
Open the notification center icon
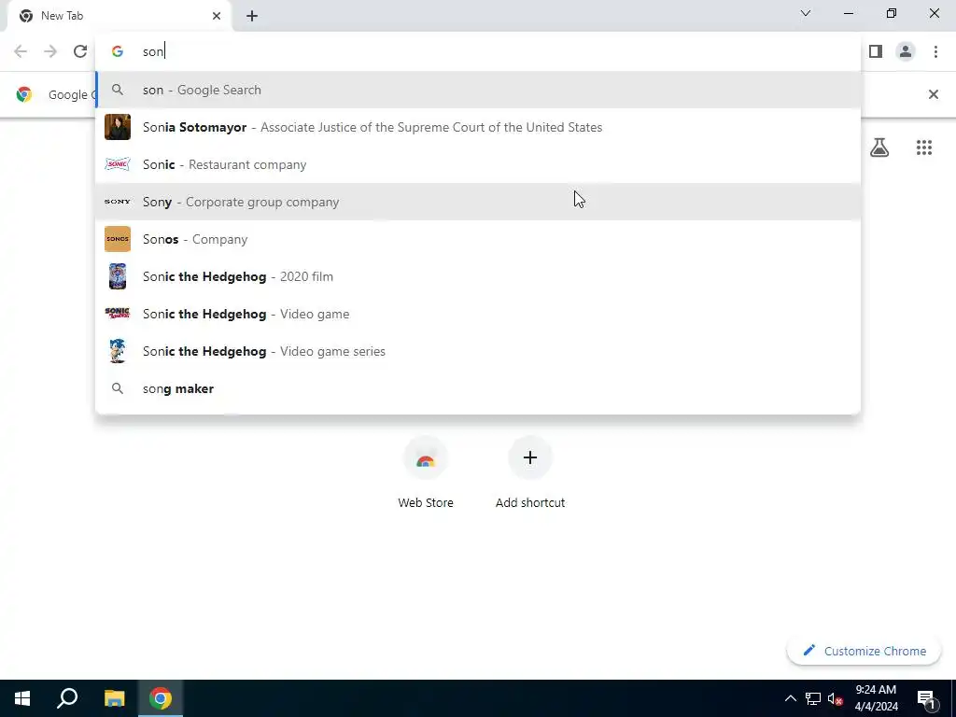pyautogui.click(x=926, y=698)
